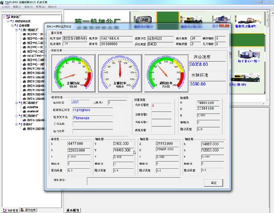
Task: Open the 帮助(H) menu in the menu bar
Action: 52,7
